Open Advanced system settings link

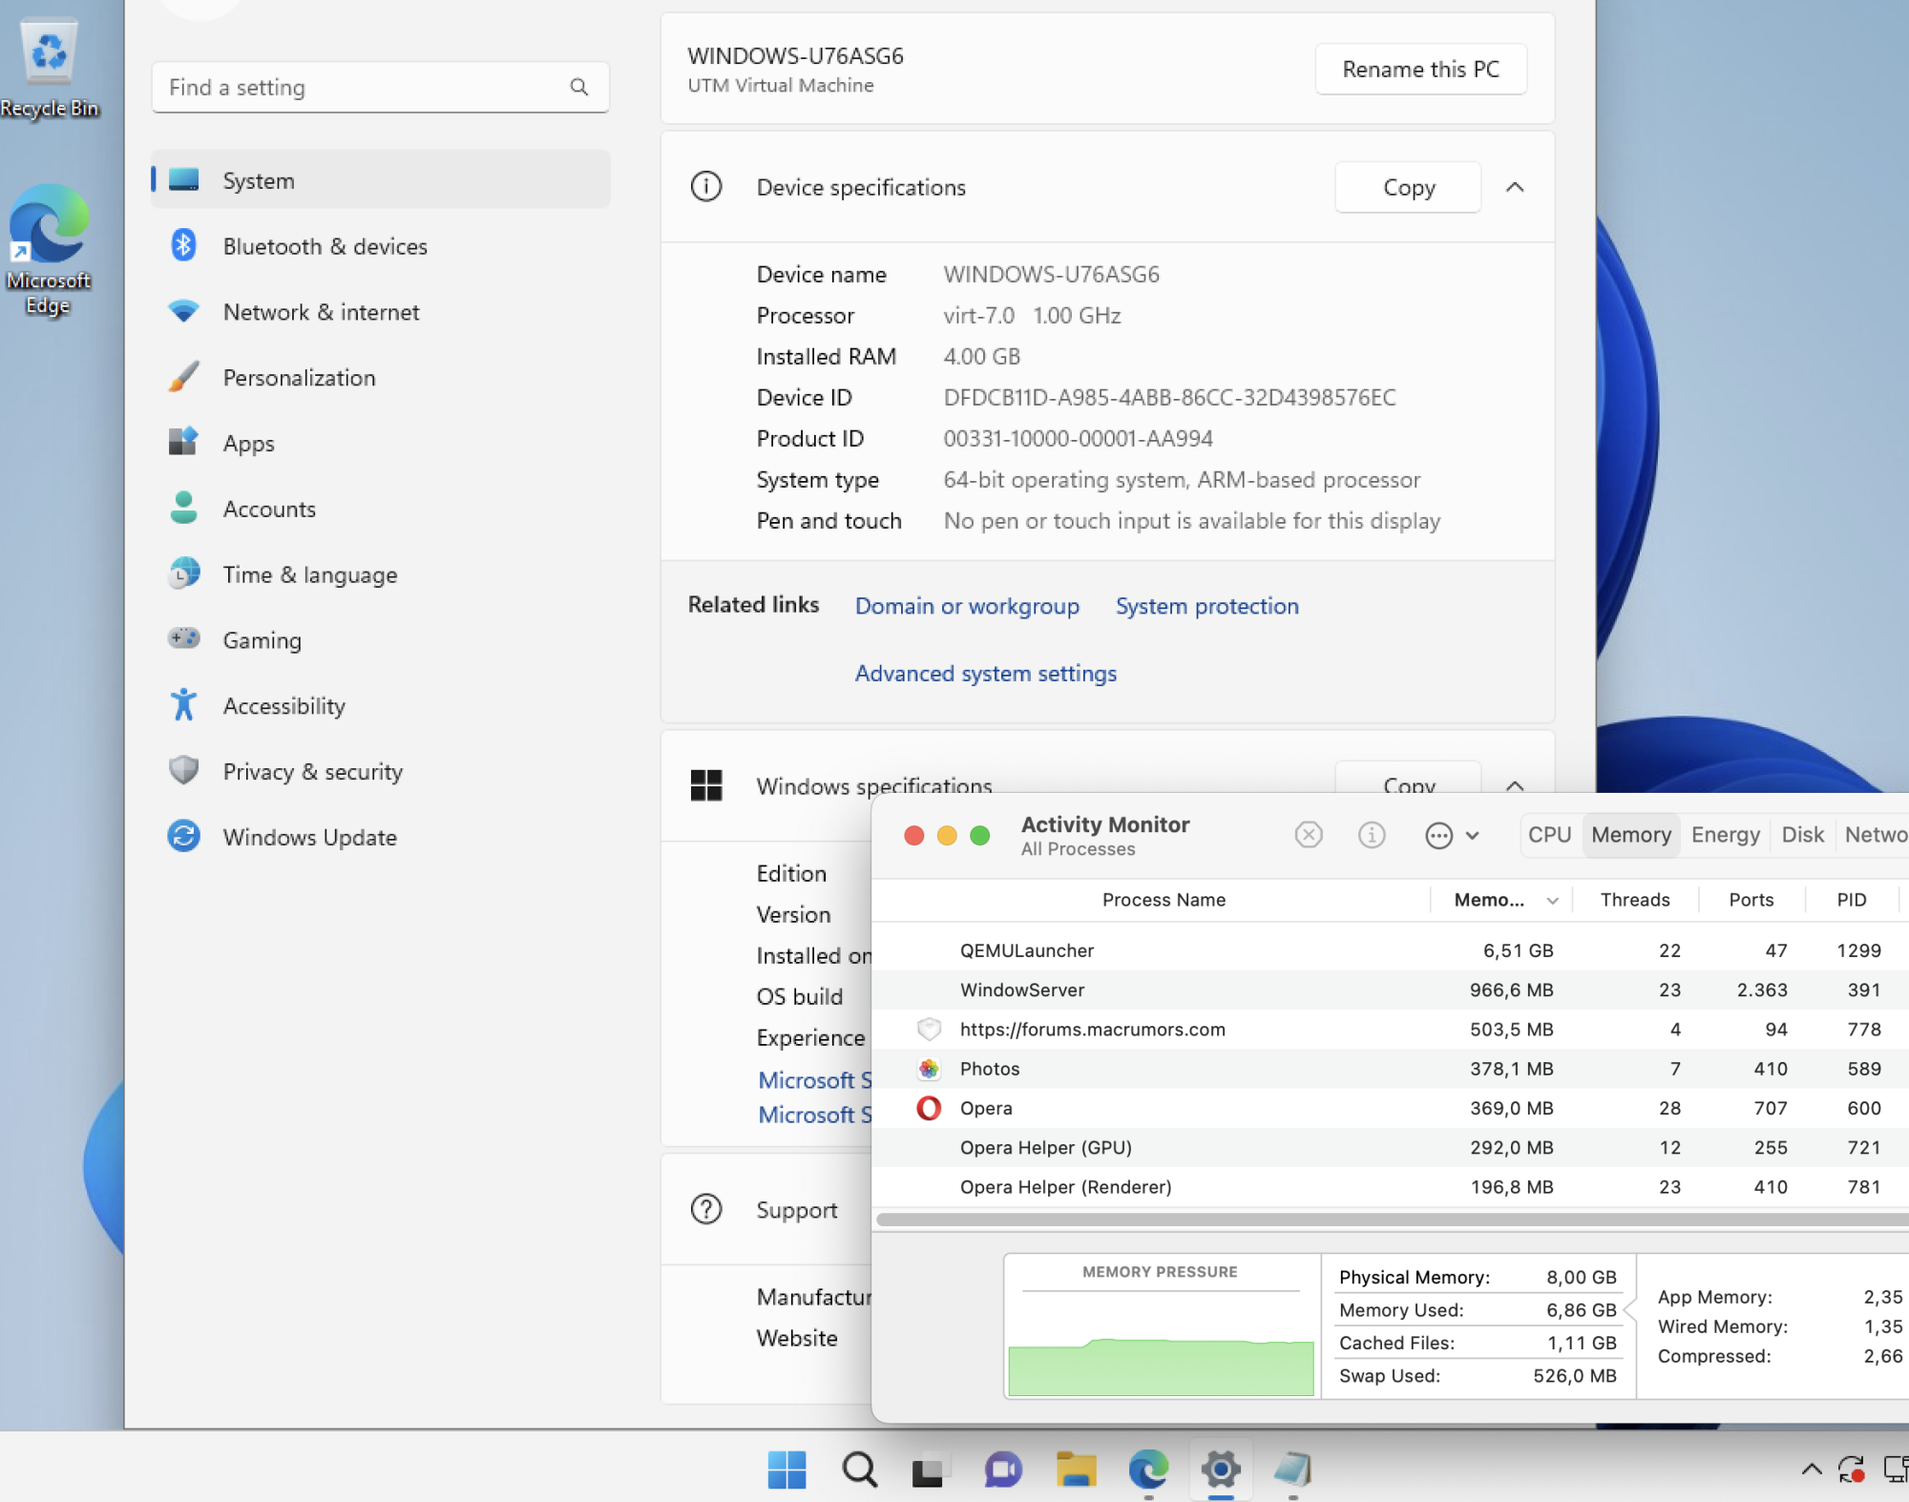pyautogui.click(x=985, y=674)
